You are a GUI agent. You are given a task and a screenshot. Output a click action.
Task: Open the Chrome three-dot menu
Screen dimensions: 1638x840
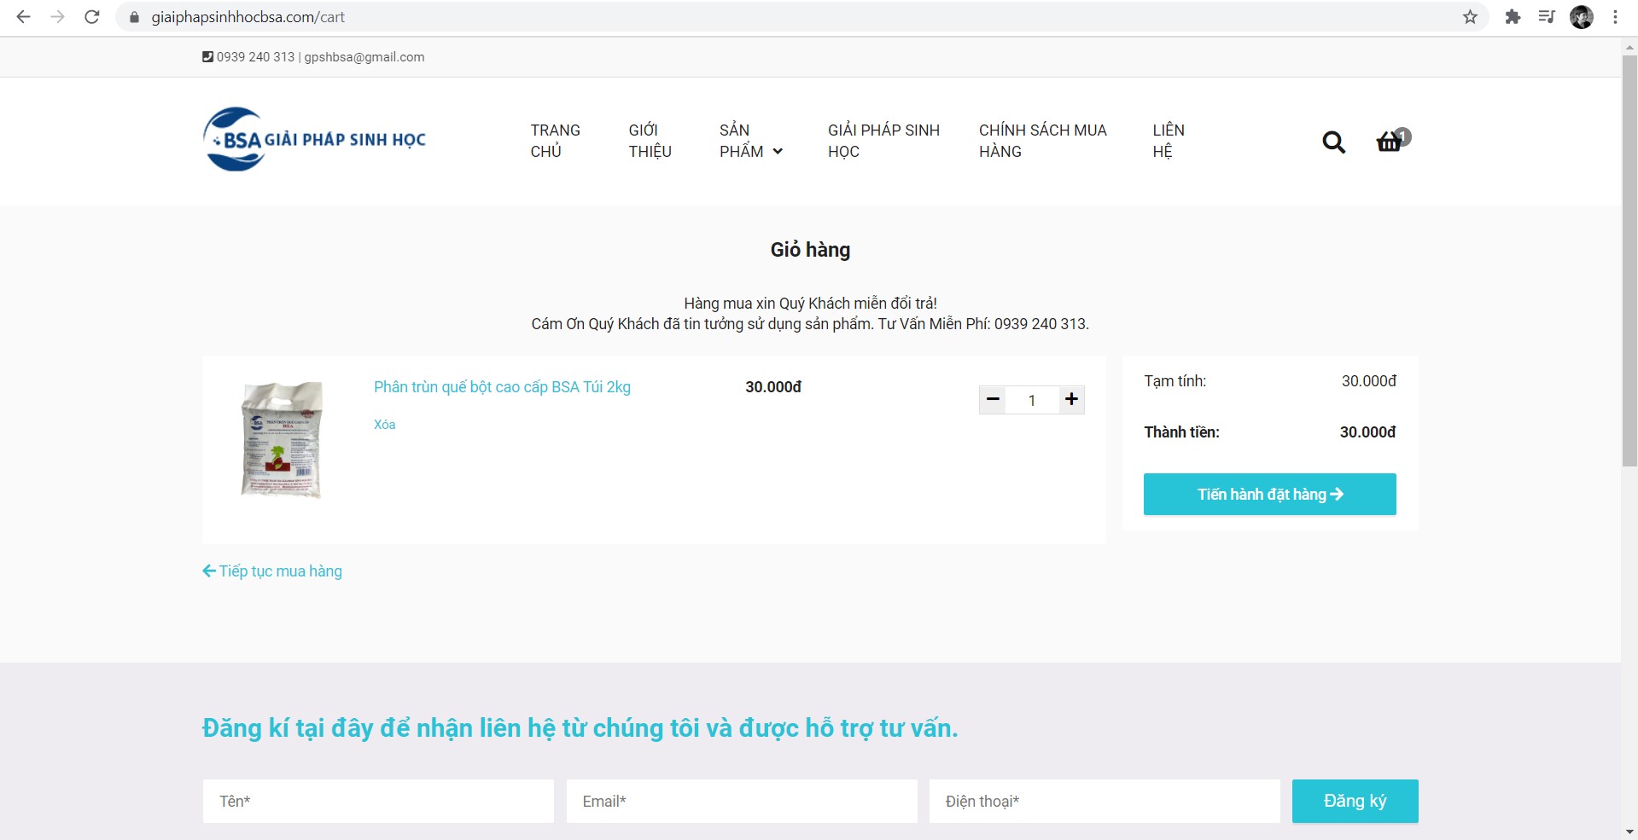coord(1615,17)
